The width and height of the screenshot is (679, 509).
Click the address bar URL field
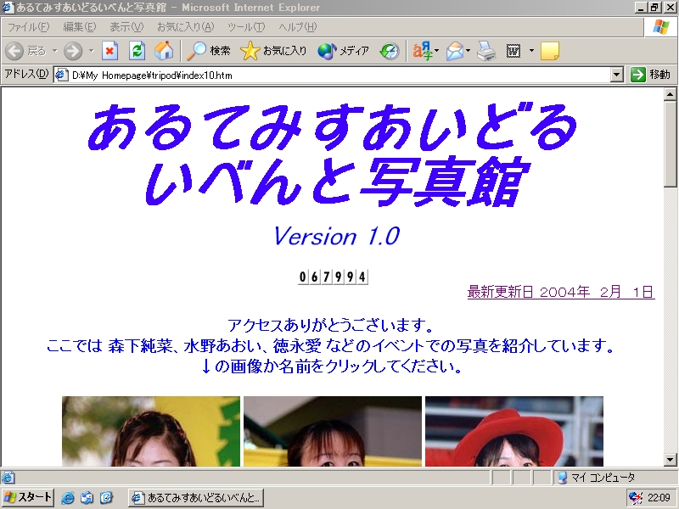coord(340,75)
